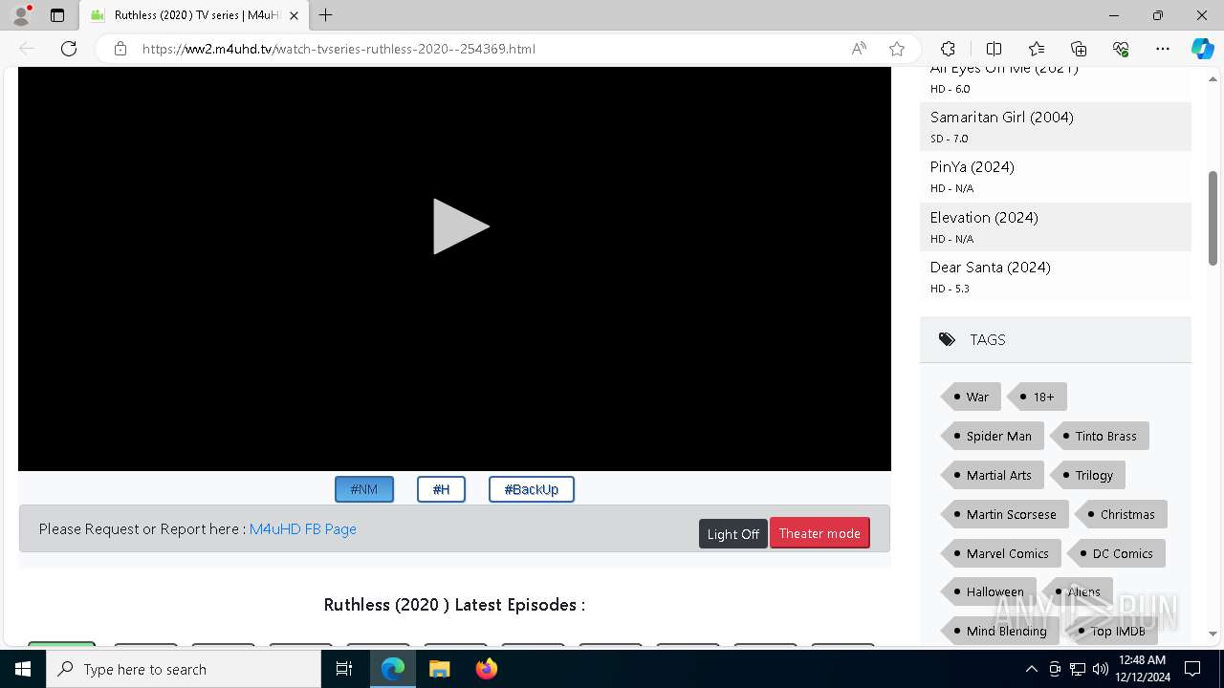
Task: Select the Mind Blending tag
Action: point(1000,631)
